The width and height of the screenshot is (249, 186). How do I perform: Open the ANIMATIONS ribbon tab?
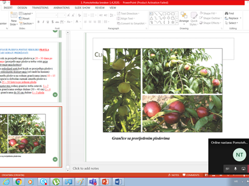[61, 7]
